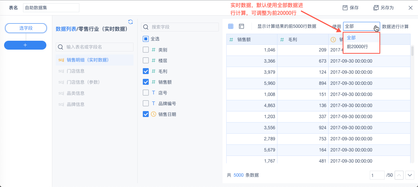418x187 pixels.
Task: Uncheck the 毛利 field checkbox
Action: [x=146, y=71]
